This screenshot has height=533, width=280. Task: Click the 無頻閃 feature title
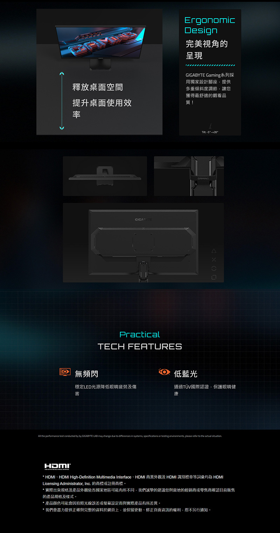pos(86,374)
